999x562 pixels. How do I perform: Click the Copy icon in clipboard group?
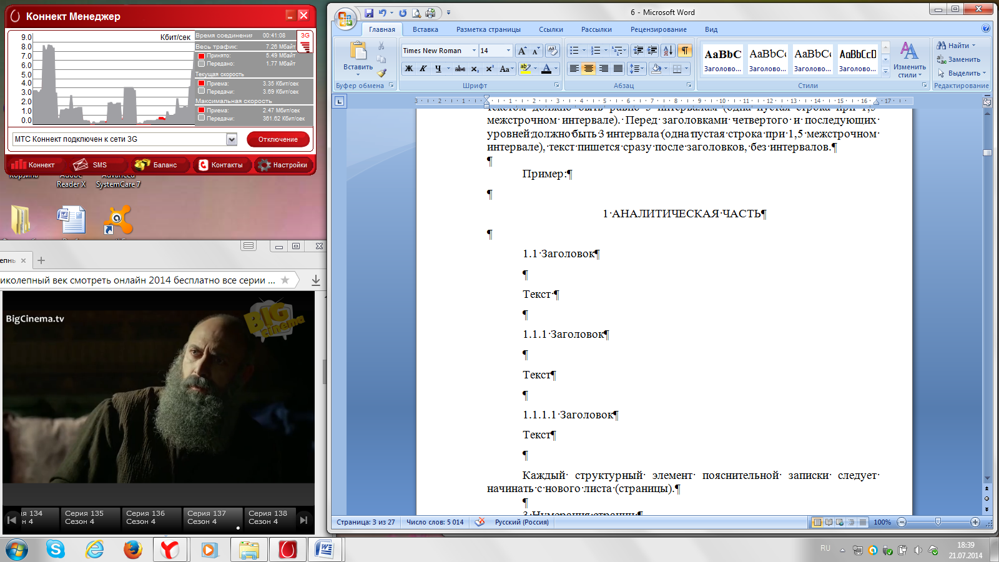coord(381,59)
